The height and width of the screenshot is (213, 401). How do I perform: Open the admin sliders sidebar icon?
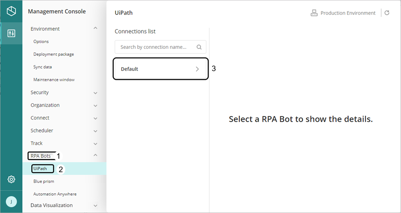pos(11,33)
